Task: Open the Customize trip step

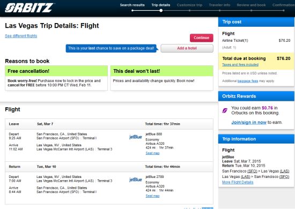Action: click(189, 5)
